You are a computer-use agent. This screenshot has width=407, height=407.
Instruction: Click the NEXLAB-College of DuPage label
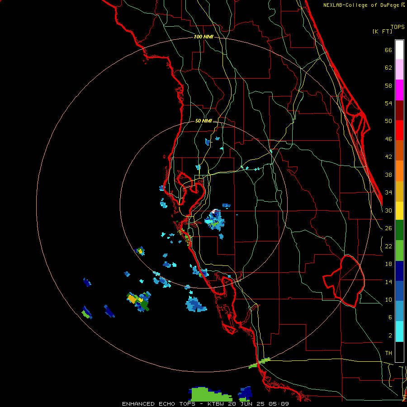364,5
